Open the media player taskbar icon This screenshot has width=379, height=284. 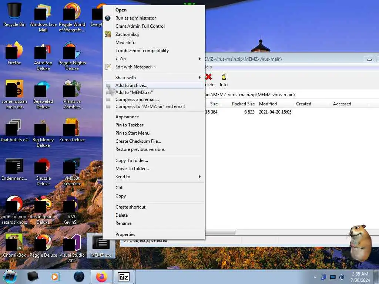(55, 277)
